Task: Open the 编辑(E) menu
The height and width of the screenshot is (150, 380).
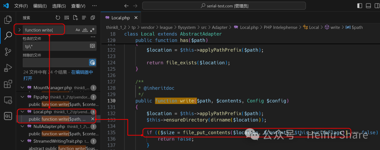Action: pyautogui.click(x=40, y=6)
